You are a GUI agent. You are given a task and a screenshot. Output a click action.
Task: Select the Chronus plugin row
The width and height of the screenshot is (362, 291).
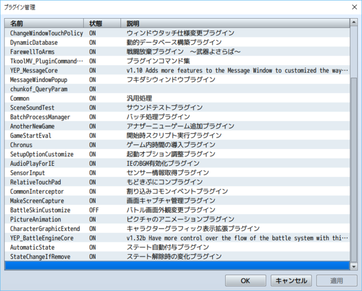tap(177, 145)
